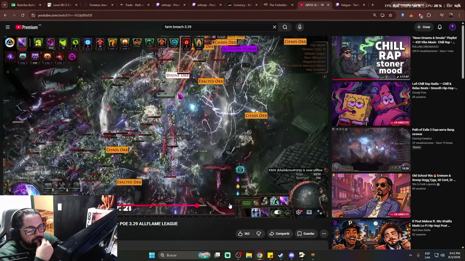Save the video with Guardar
This screenshot has height=261, width=465.
(x=306, y=234)
